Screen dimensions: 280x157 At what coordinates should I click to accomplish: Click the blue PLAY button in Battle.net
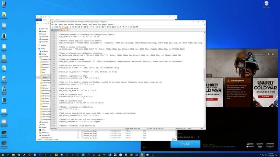185,144
